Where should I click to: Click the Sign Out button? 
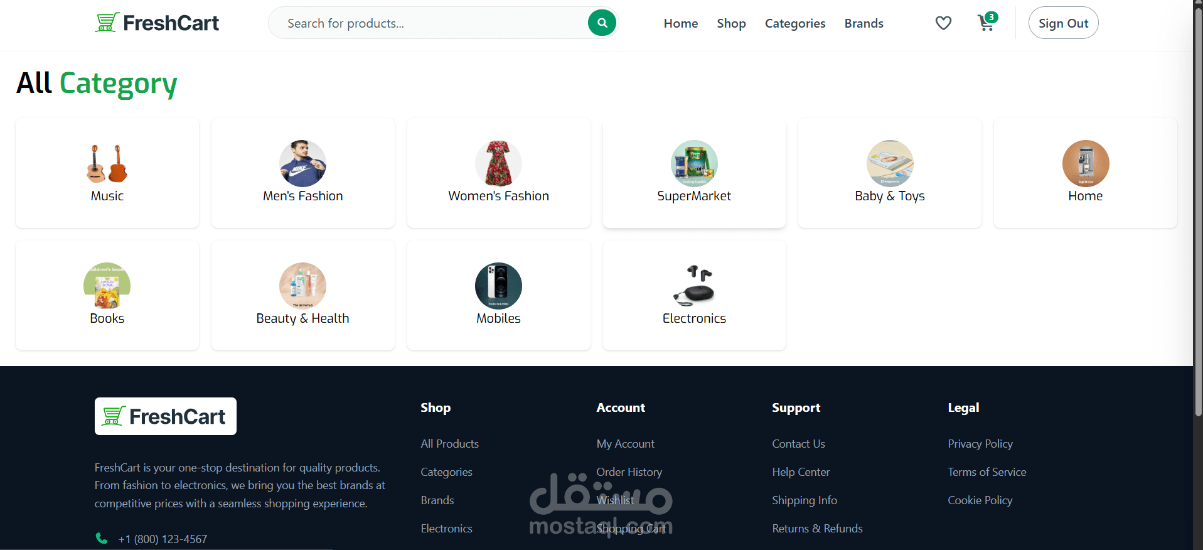1064,23
